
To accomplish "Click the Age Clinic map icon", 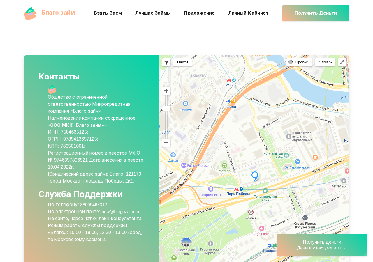I will pos(262,228).
